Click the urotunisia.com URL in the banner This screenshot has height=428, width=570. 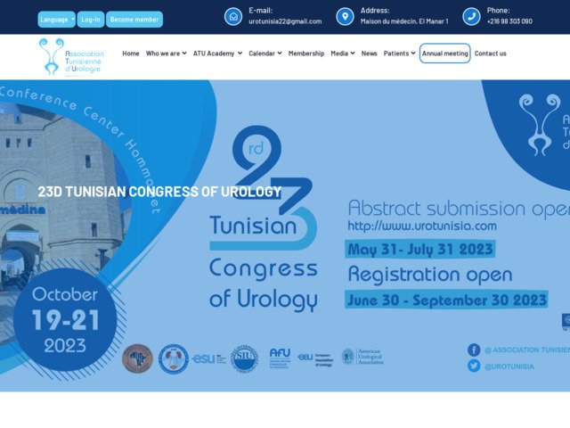(x=422, y=226)
